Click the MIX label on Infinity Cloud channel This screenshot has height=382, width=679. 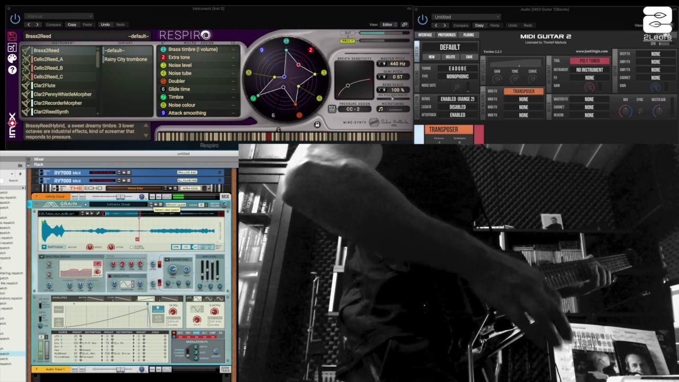click(x=225, y=197)
